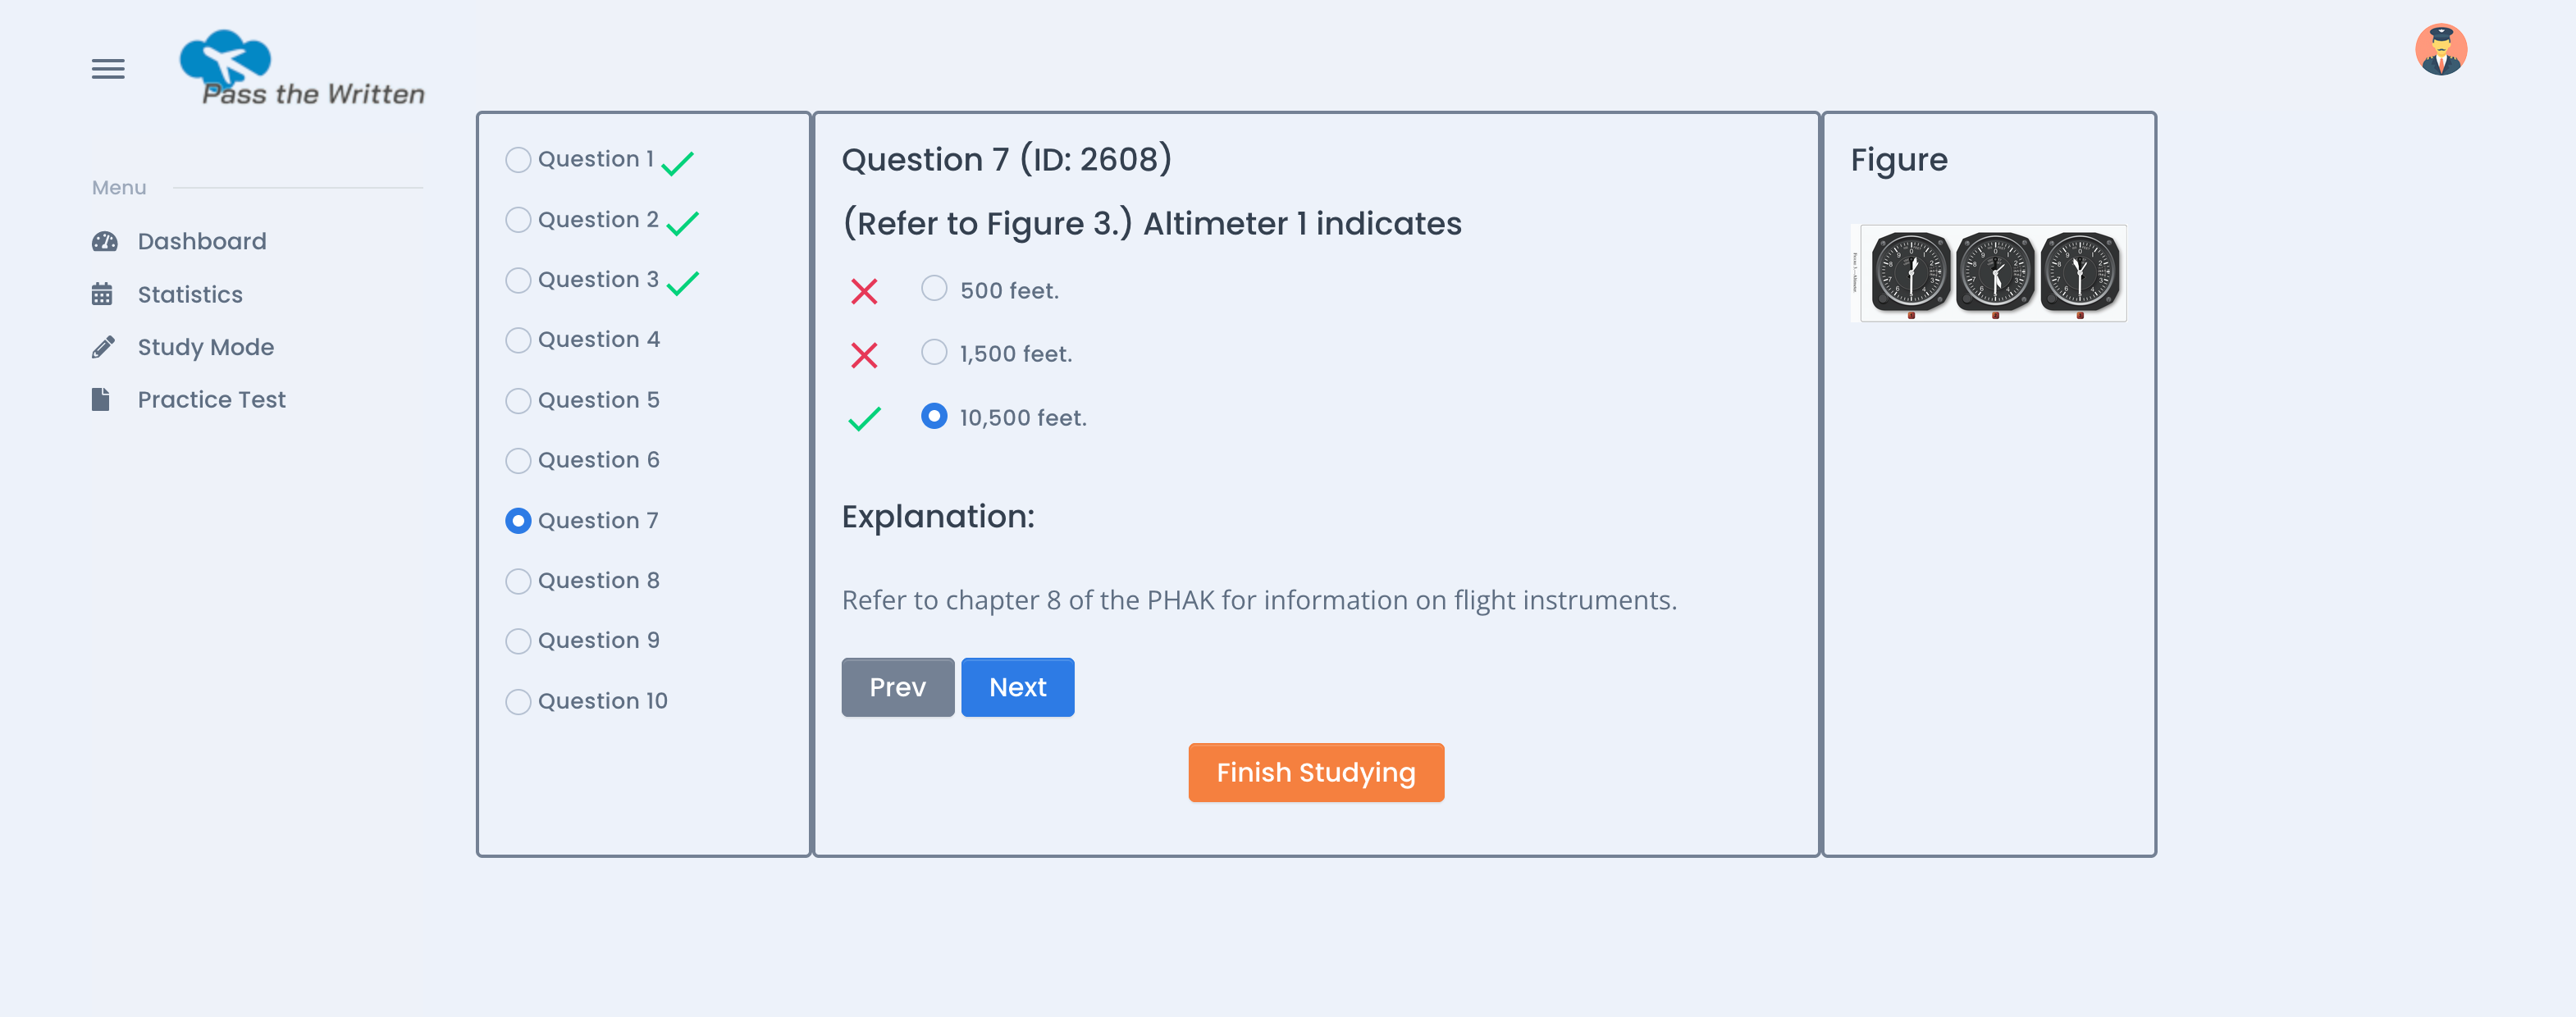Image resolution: width=2576 pixels, height=1017 pixels.
Task: Click the Statistics calendar icon
Action: (x=102, y=294)
